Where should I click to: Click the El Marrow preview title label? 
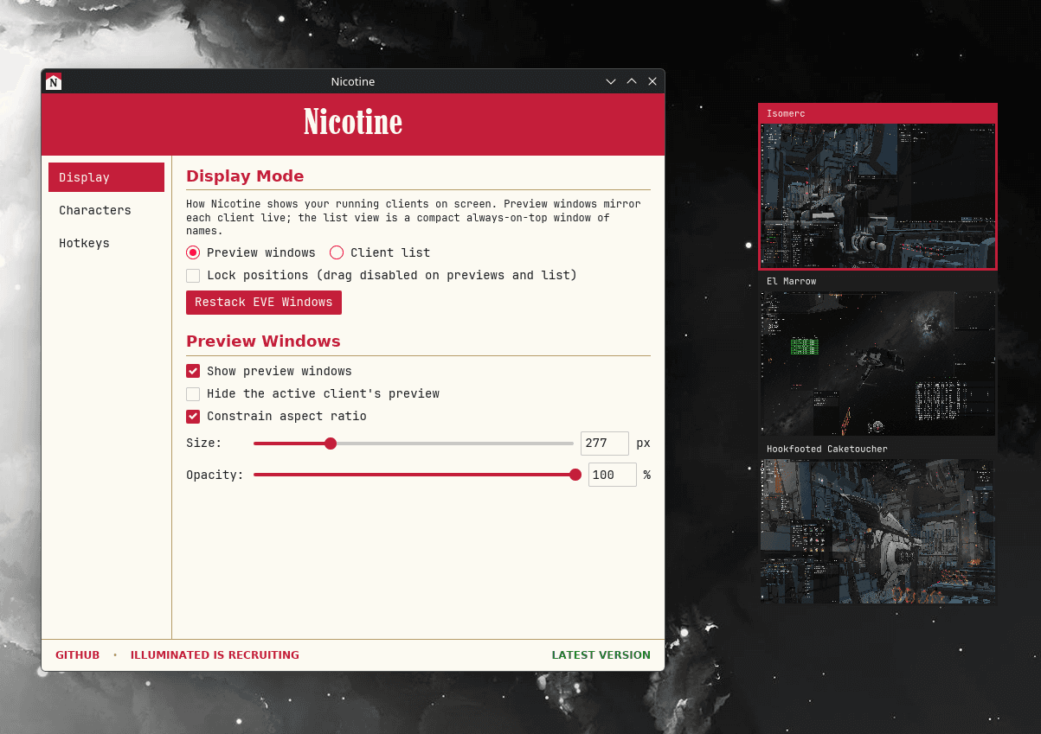tap(791, 281)
